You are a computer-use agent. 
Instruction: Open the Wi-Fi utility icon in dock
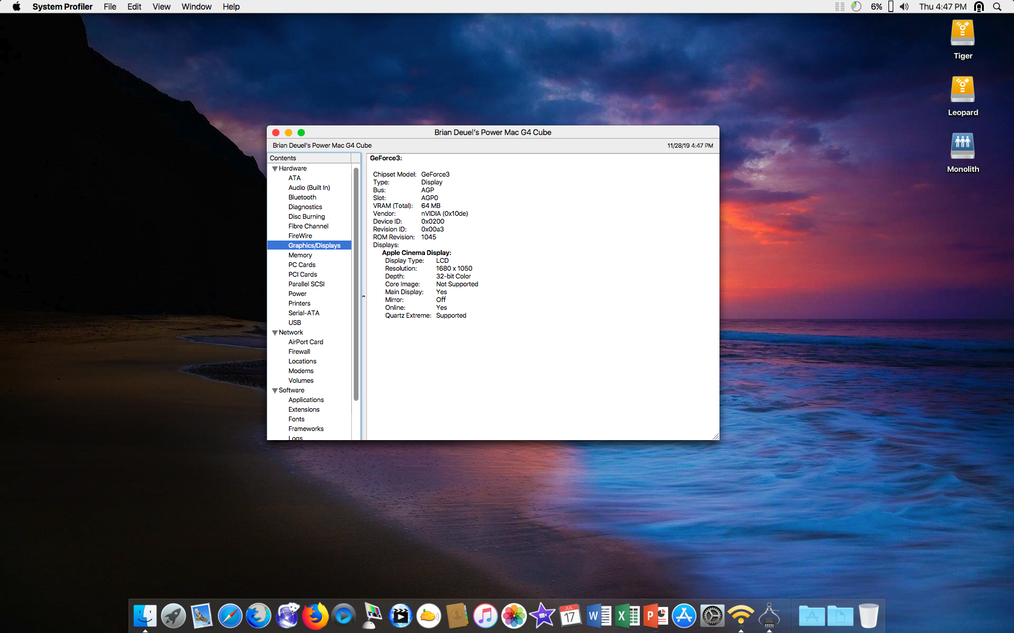741,616
